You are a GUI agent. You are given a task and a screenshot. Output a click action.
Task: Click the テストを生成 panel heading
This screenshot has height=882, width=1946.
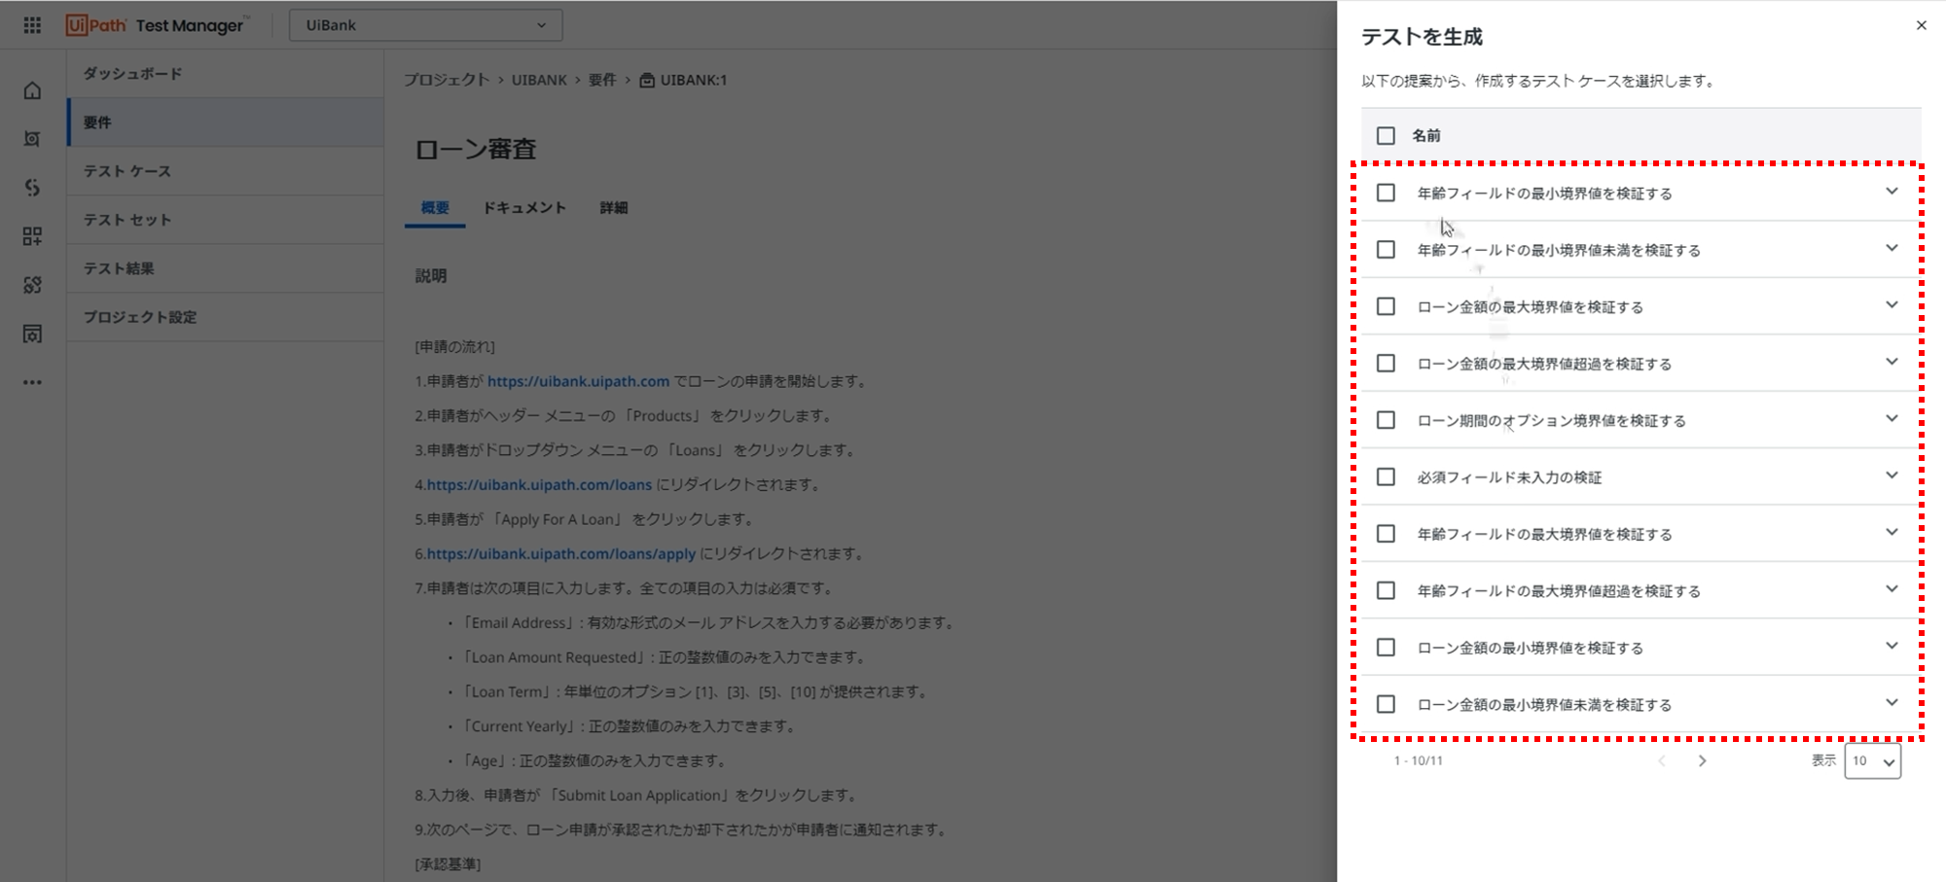point(1422,37)
